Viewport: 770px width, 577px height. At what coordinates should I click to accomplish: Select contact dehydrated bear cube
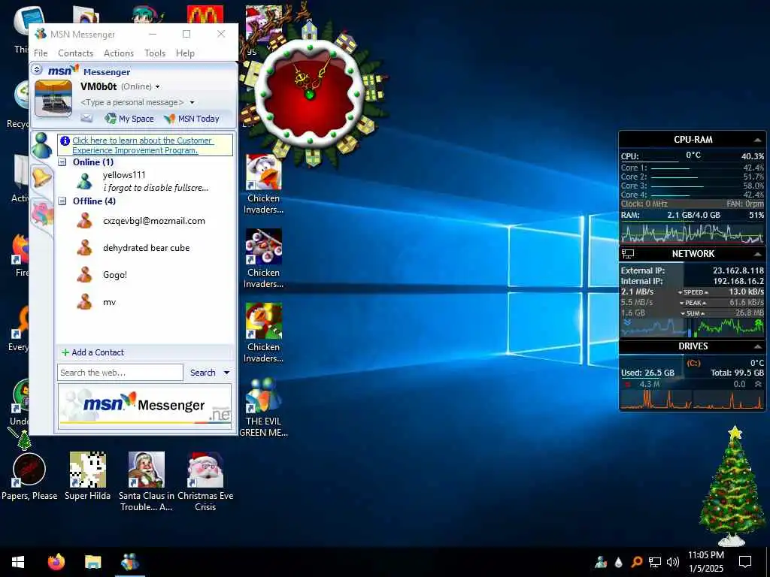[x=145, y=248]
